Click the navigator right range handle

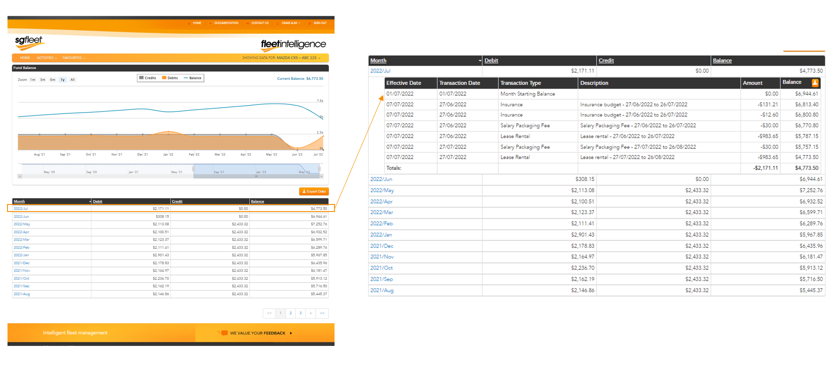[319, 169]
